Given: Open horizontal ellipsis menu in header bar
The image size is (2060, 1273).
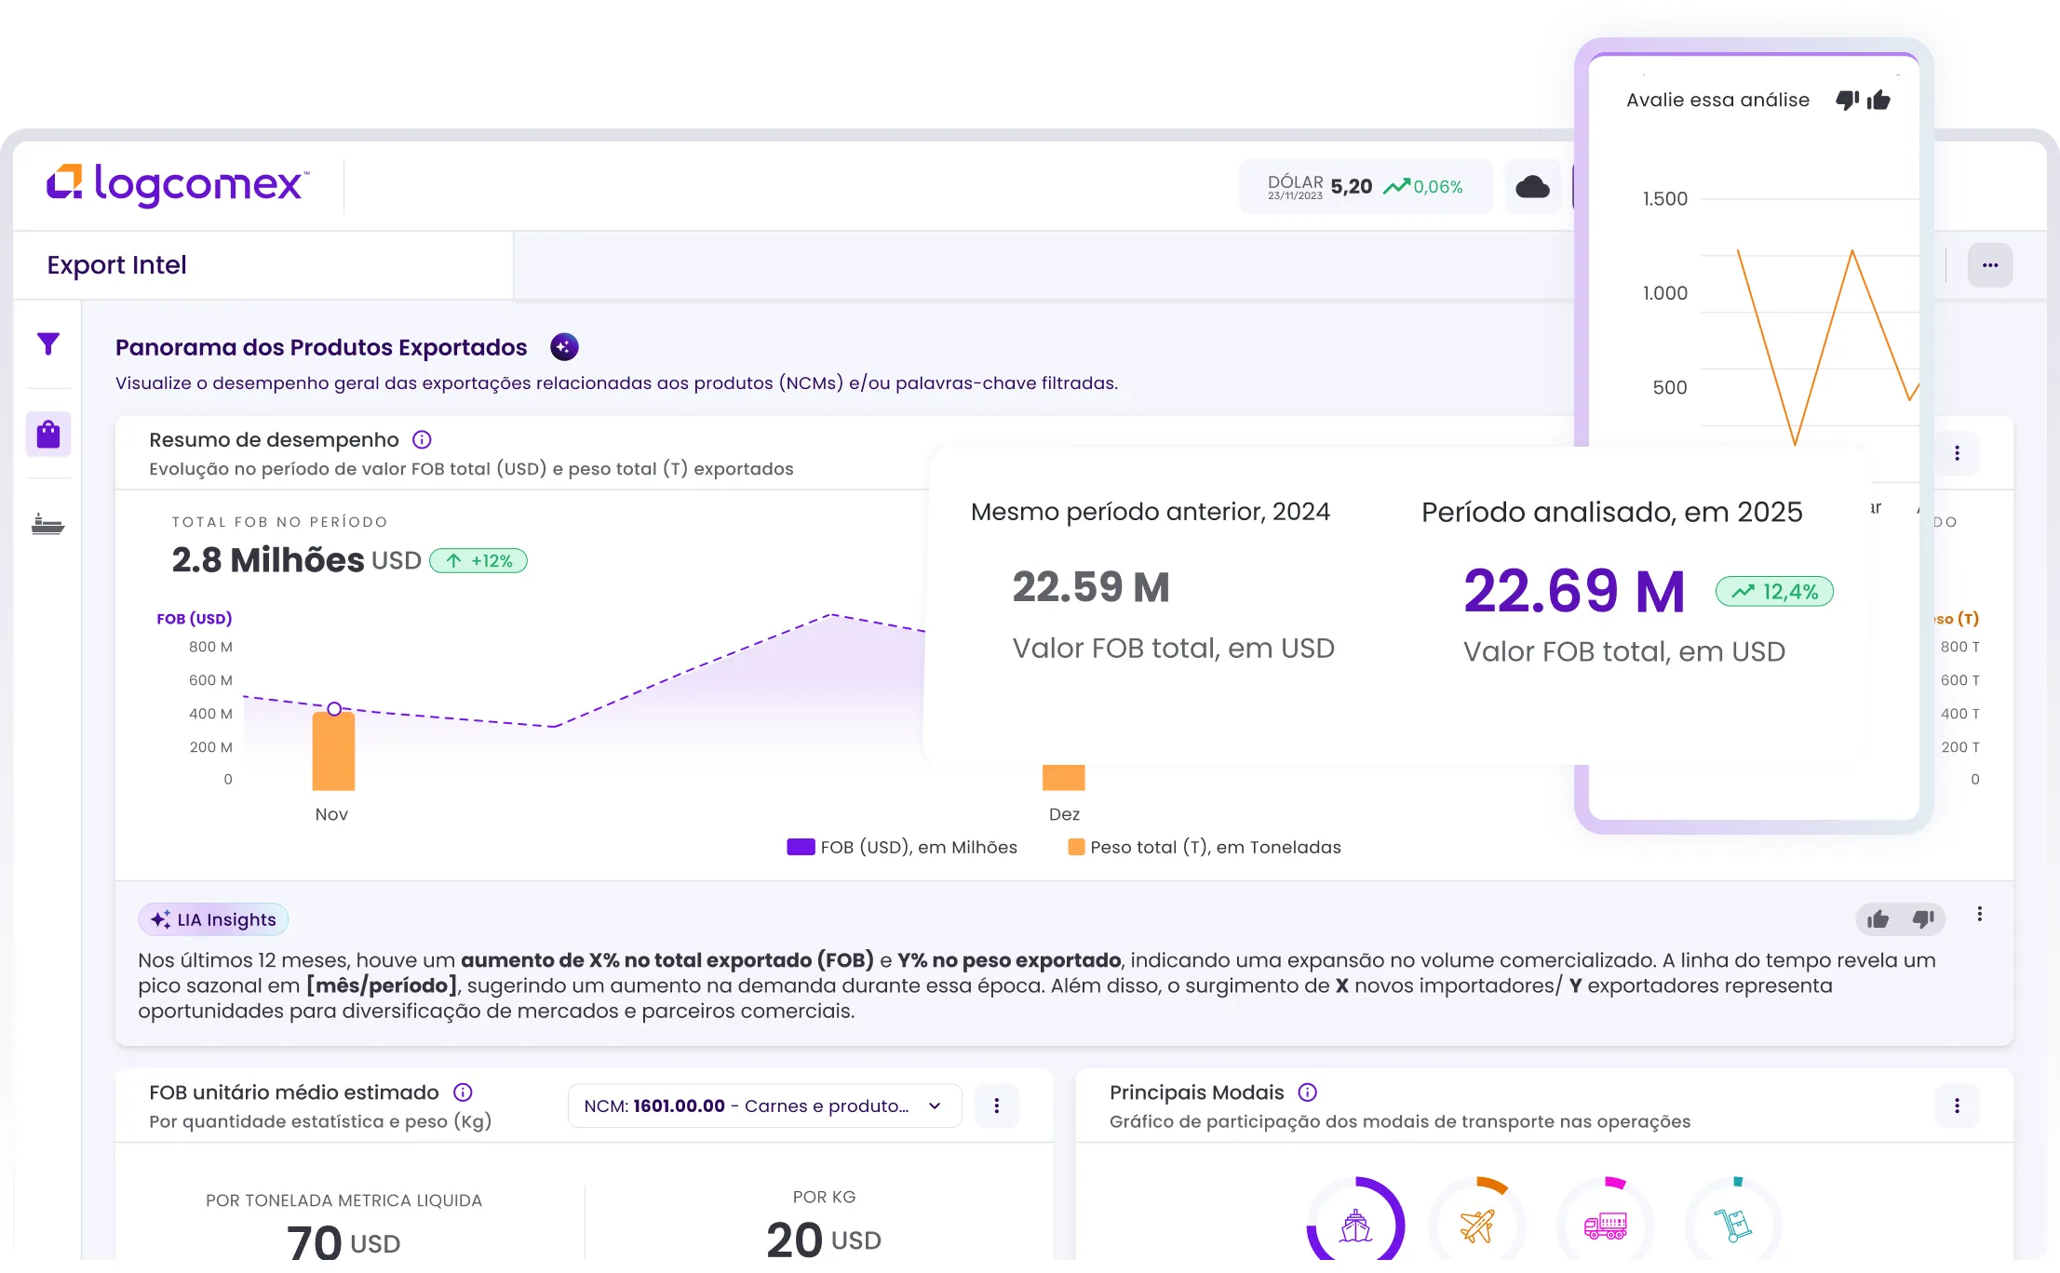Looking at the screenshot, I should (1990, 265).
